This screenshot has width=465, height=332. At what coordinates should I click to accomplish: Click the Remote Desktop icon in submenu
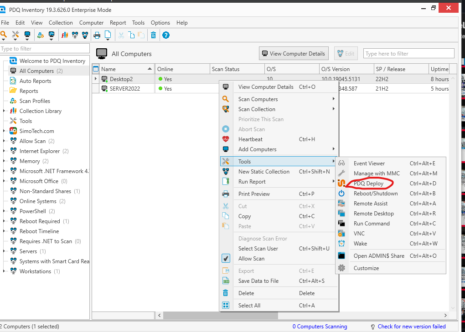click(341, 213)
